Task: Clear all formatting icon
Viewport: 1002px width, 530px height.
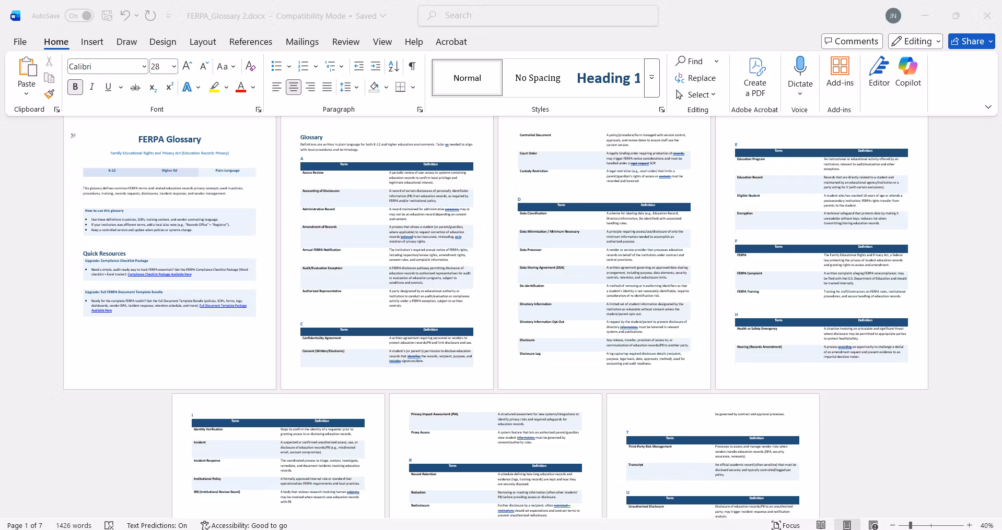Action: [251, 66]
